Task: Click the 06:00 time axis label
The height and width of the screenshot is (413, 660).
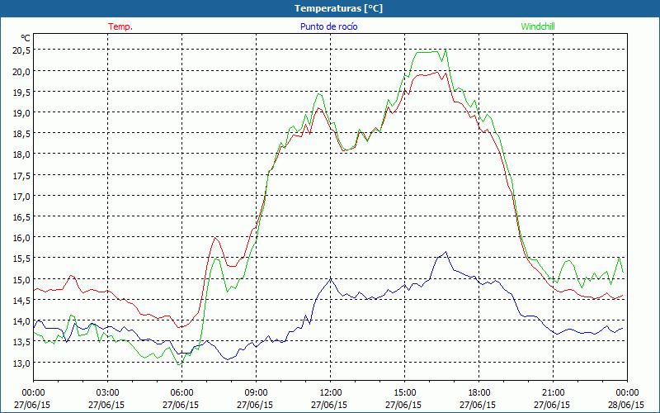Action: coord(181,393)
